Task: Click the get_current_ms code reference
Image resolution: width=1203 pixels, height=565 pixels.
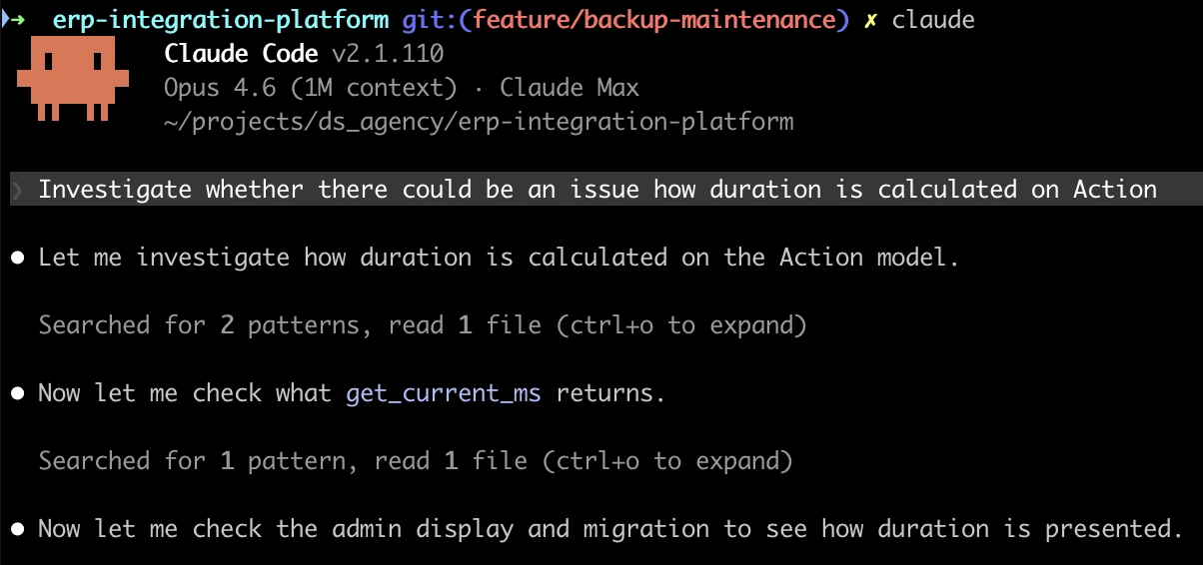Action: pos(443,393)
